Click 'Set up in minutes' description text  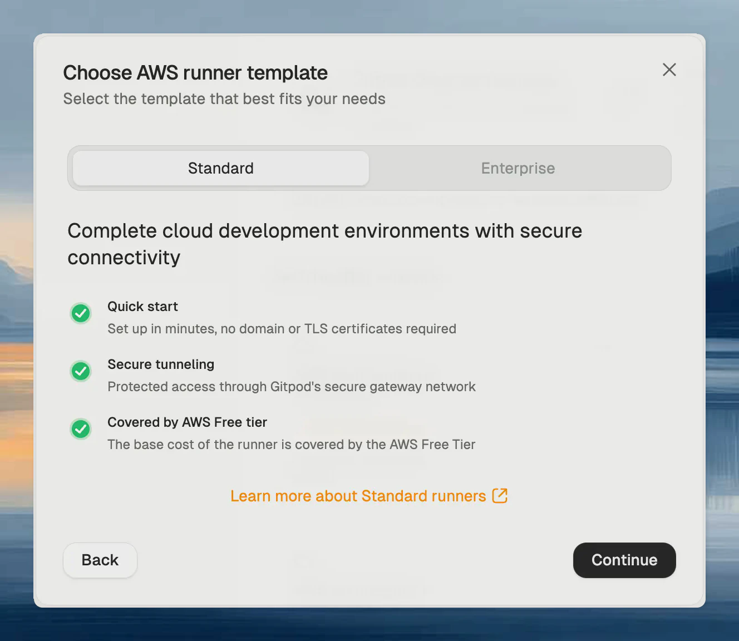point(282,329)
